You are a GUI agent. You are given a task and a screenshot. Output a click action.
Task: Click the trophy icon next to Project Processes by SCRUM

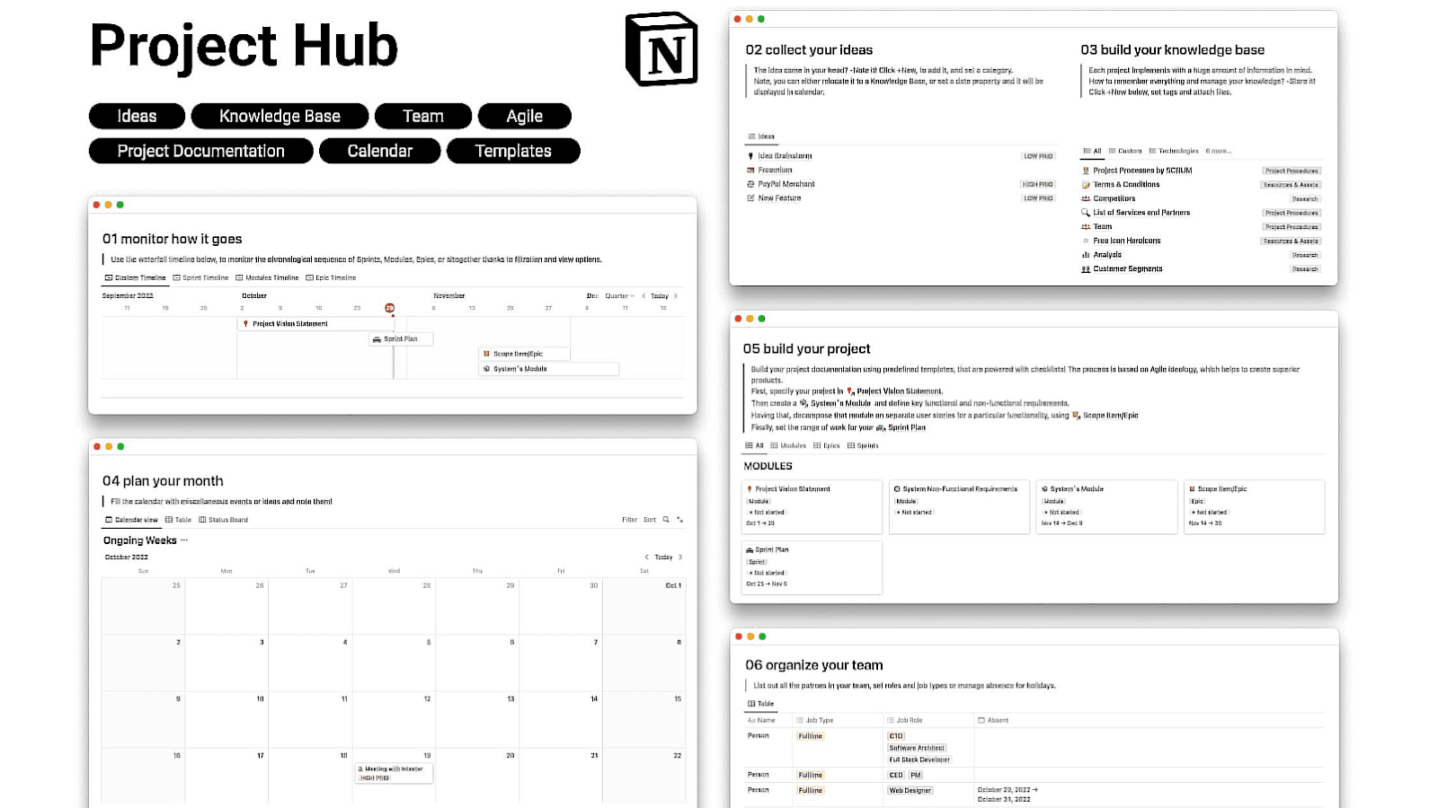point(1085,170)
